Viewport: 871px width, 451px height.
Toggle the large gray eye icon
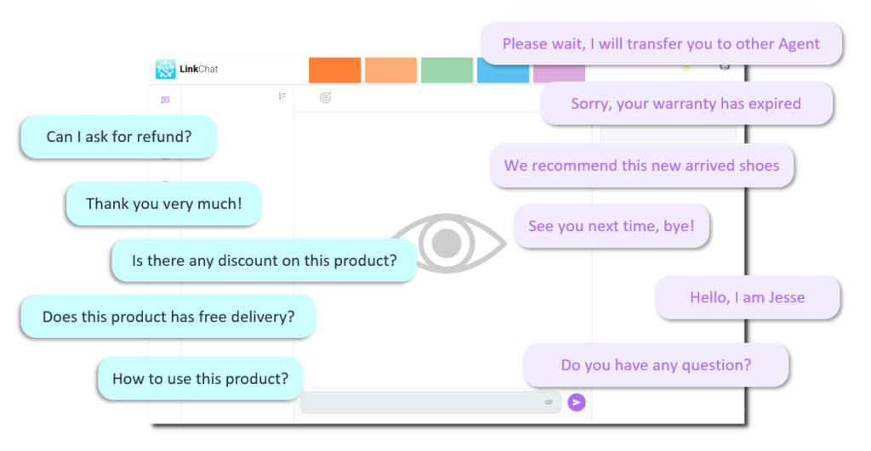pos(447,243)
